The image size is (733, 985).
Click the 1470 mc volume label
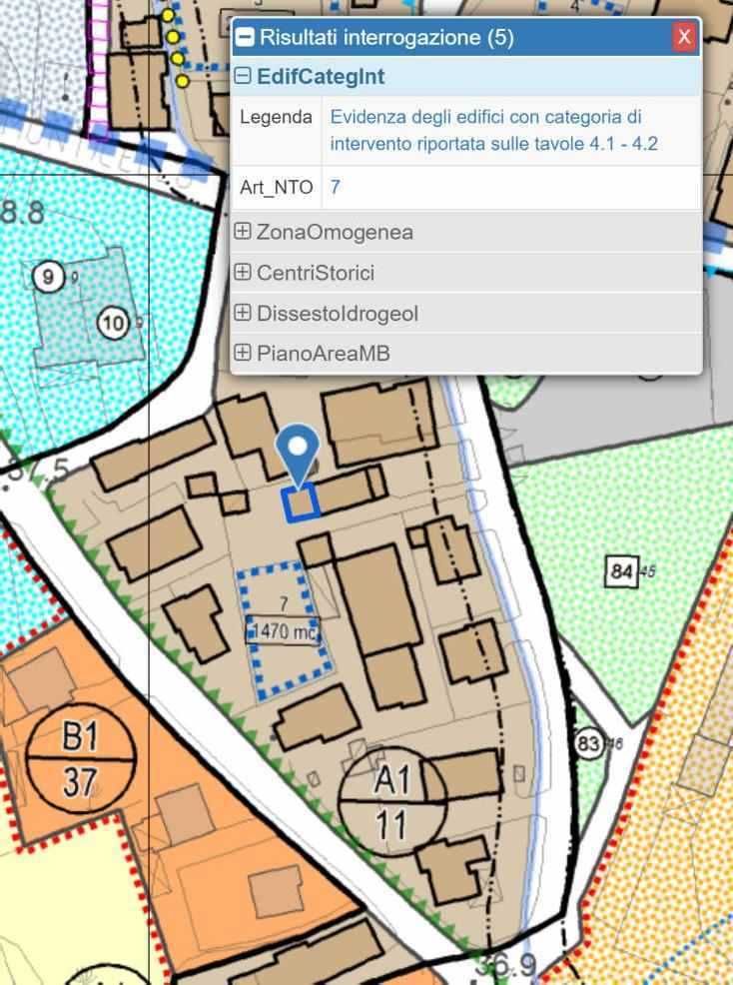tap(284, 631)
